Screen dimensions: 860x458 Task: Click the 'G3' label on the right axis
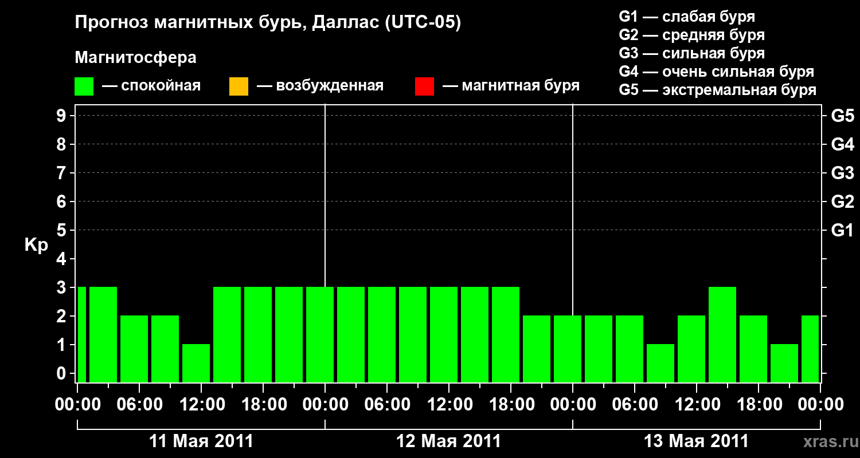point(842,173)
